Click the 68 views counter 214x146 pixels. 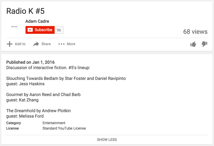point(195,32)
